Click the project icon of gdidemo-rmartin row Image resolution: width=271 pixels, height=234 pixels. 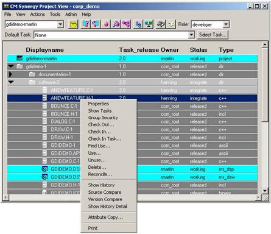pyautogui.click(x=19, y=58)
